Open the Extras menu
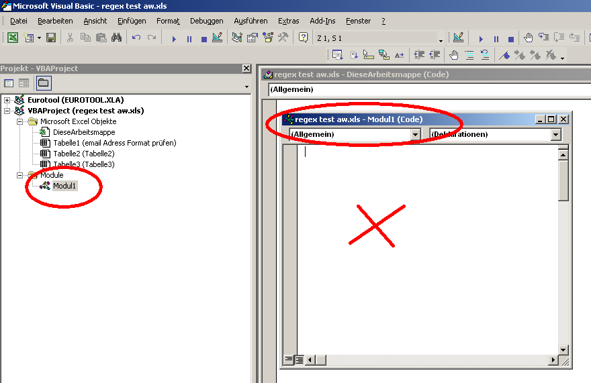This screenshot has height=383, width=591. [288, 21]
